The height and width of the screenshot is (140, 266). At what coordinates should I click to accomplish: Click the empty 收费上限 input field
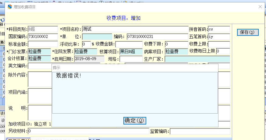pyautogui.click(x=219, y=44)
